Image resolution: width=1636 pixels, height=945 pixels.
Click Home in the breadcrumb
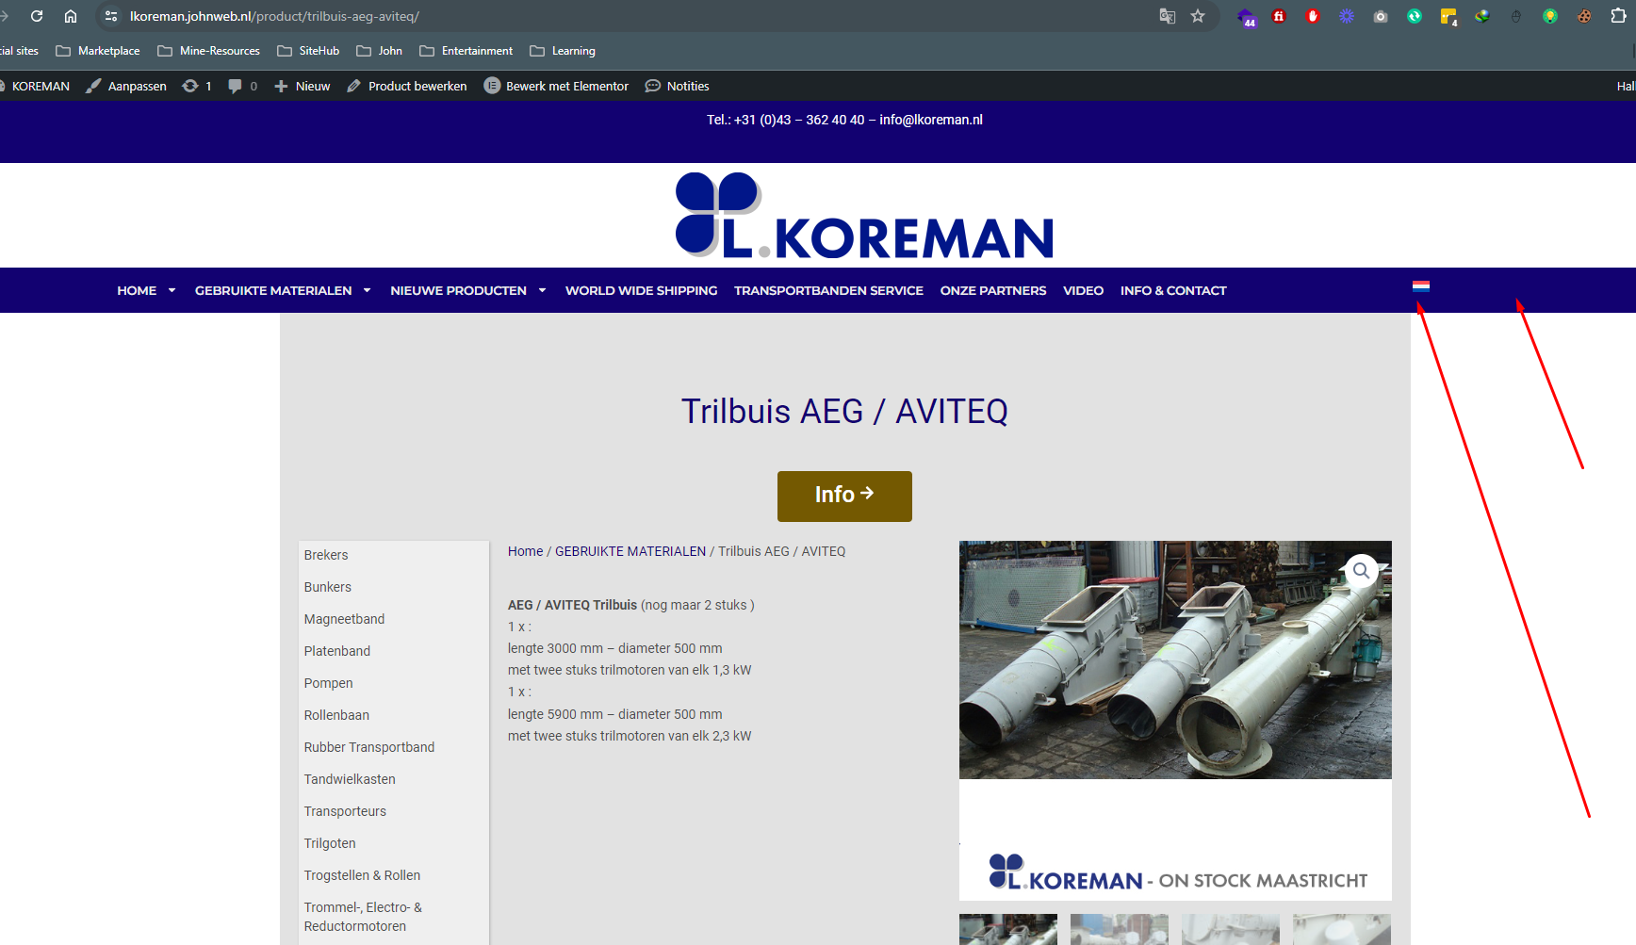click(x=525, y=551)
